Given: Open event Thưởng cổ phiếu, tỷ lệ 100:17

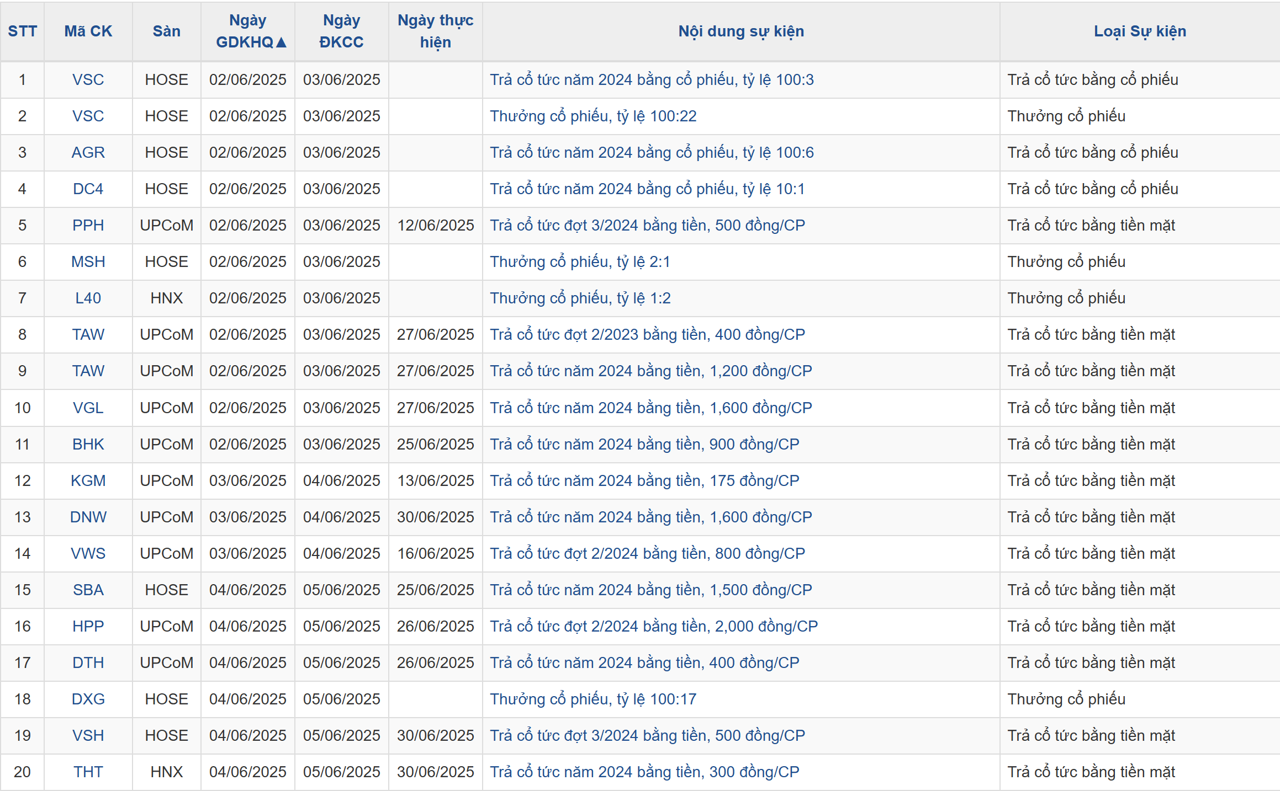Looking at the screenshot, I should (x=593, y=699).
